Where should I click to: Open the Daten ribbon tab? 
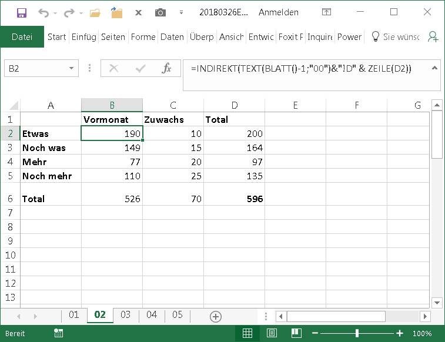(172, 37)
